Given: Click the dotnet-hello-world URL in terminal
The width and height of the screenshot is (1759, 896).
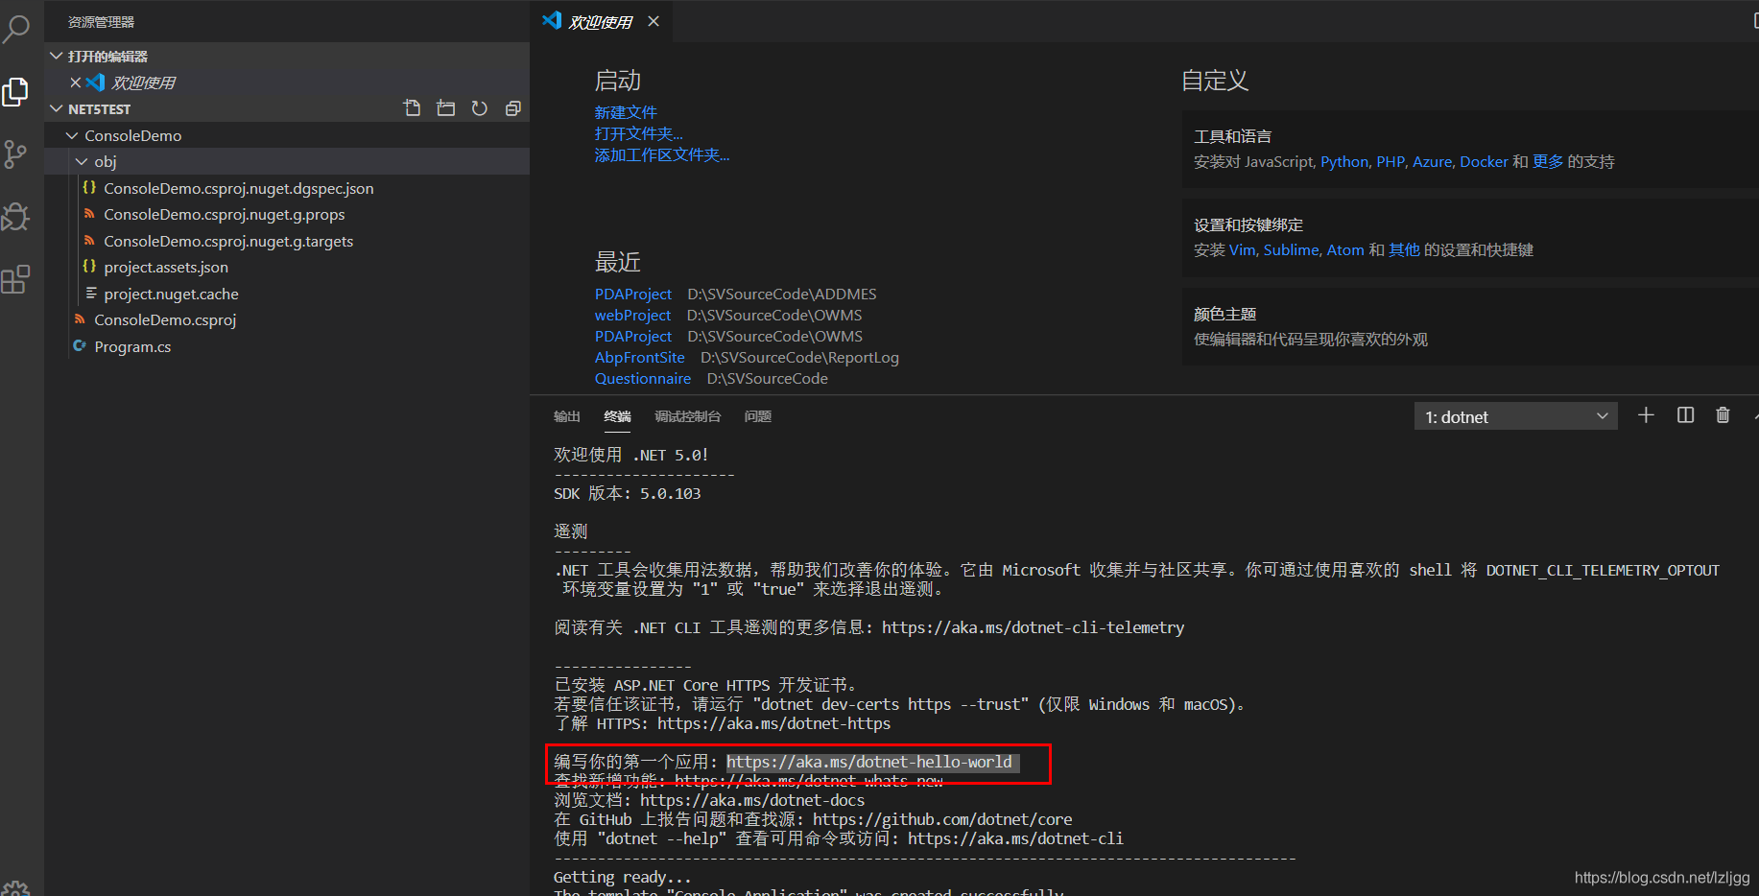Looking at the screenshot, I should (869, 762).
